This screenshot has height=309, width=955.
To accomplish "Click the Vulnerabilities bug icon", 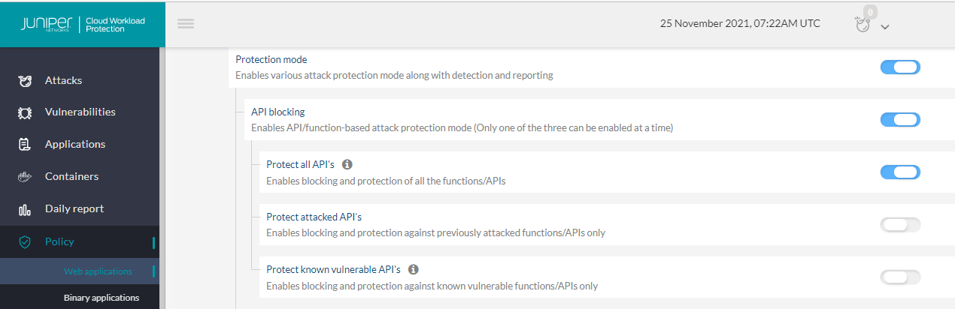I will (24, 112).
